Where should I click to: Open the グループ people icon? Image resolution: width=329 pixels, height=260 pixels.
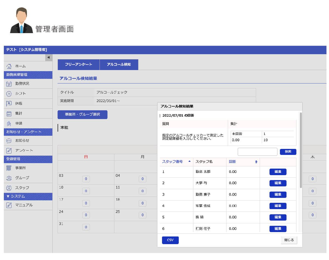(x=9, y=178)
